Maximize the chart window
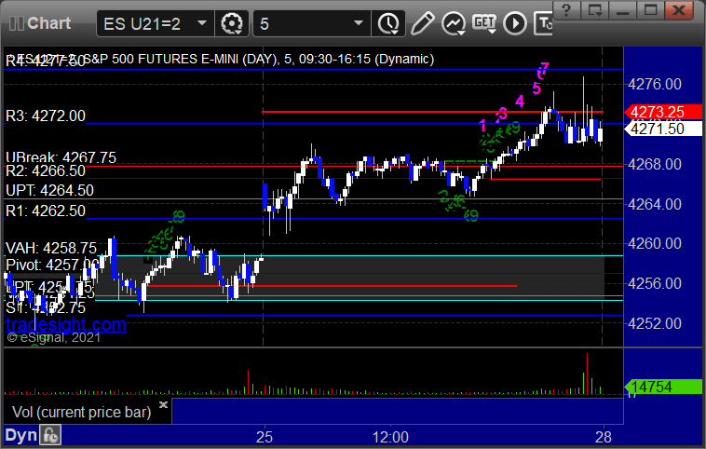 650,10
